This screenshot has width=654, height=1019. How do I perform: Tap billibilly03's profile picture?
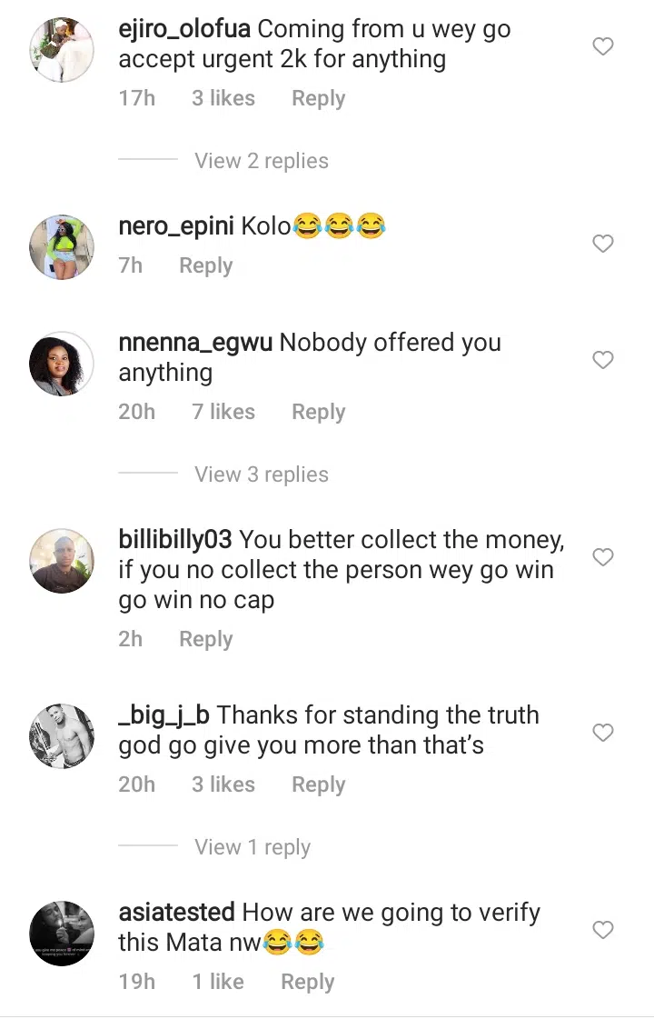(62, 560)
